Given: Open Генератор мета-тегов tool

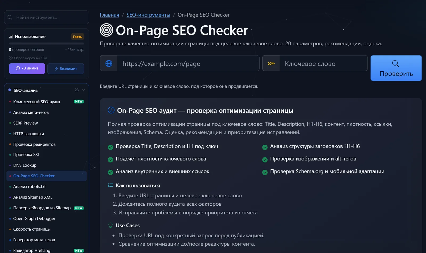Looking at the screenshot, I should pyautogui.click(x=47, y=240).
